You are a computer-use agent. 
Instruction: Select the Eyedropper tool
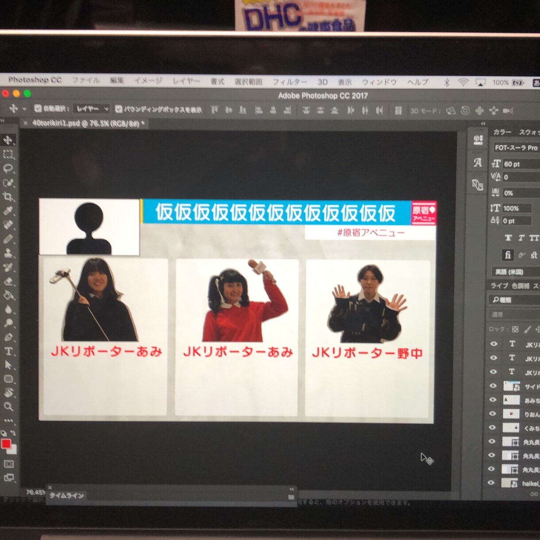click(8, 211)
